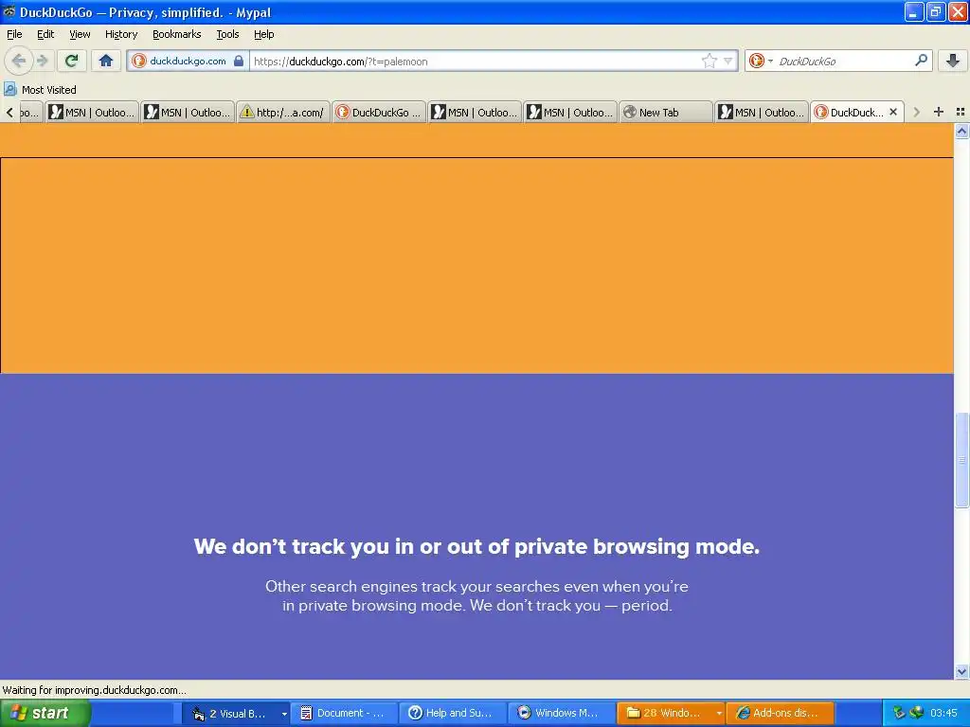Click the network tray icon beside the clock
The image size is (970, 727).
[x=917, y=713]
